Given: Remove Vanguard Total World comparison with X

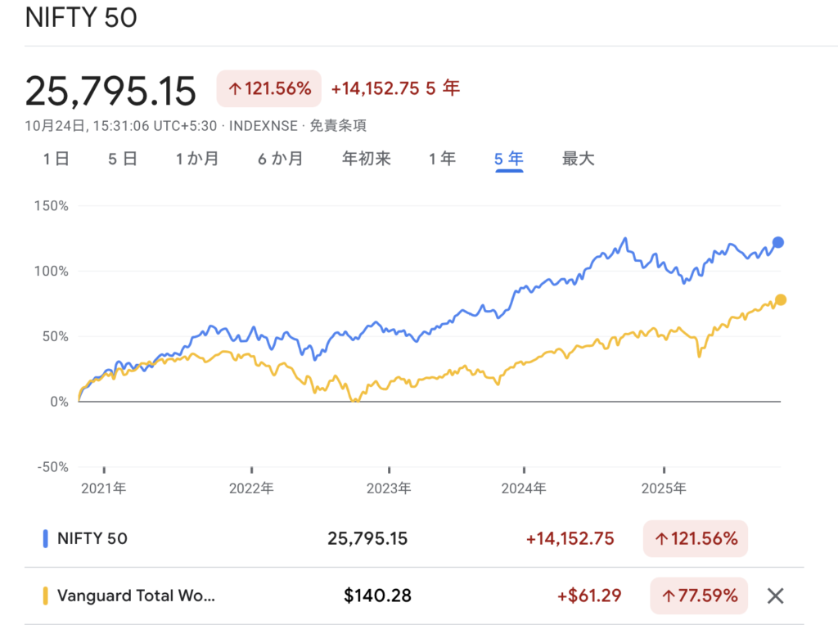Looking at the screenshot, I should [x=775, y=596].
